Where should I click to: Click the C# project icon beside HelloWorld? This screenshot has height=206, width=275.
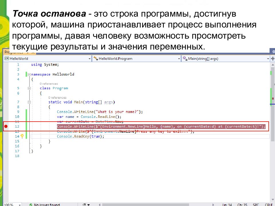click(x=7, y=59)
